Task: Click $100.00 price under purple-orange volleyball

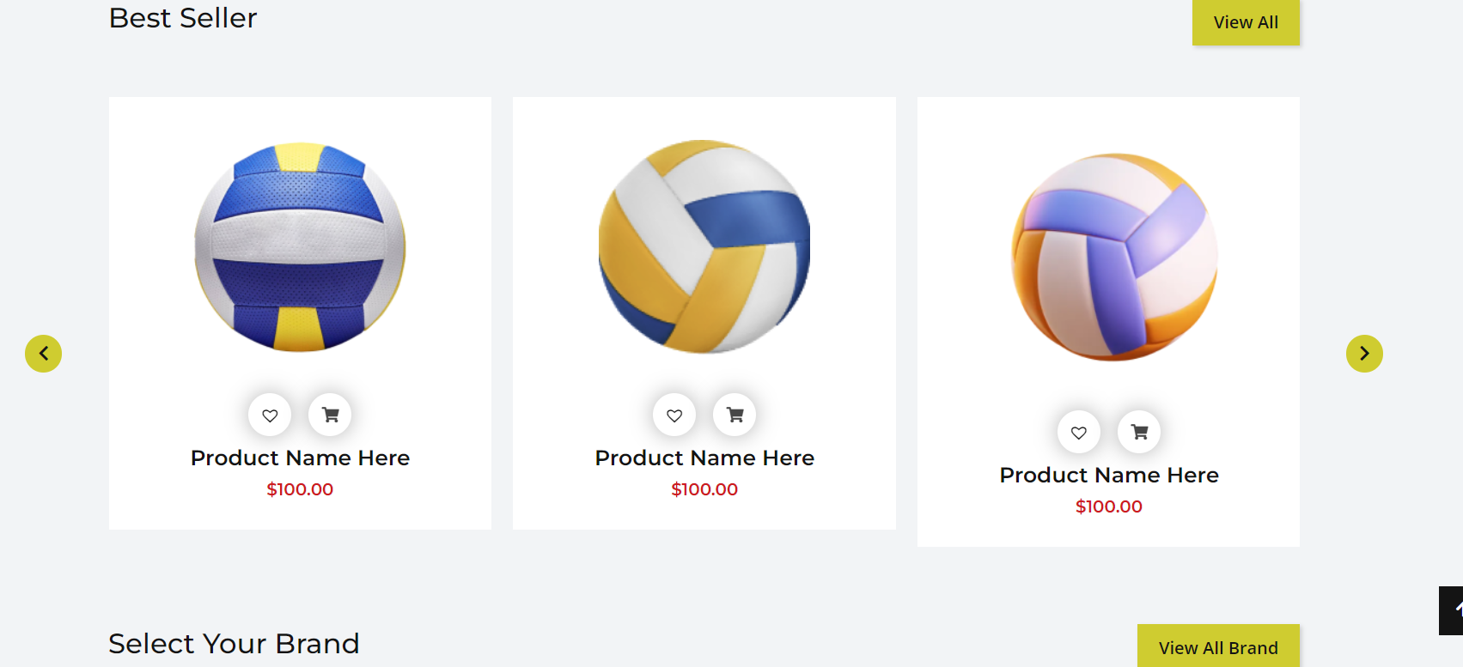Action: click(x=1109, y=506)
